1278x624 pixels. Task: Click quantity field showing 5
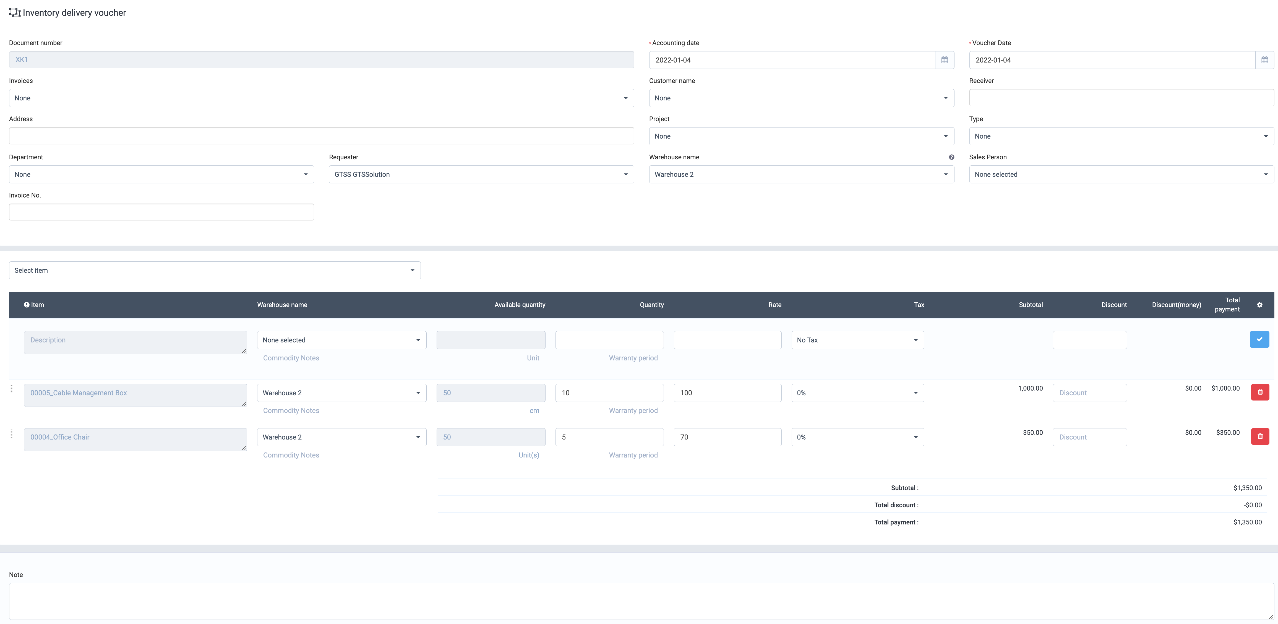click(x=609, y=437)
